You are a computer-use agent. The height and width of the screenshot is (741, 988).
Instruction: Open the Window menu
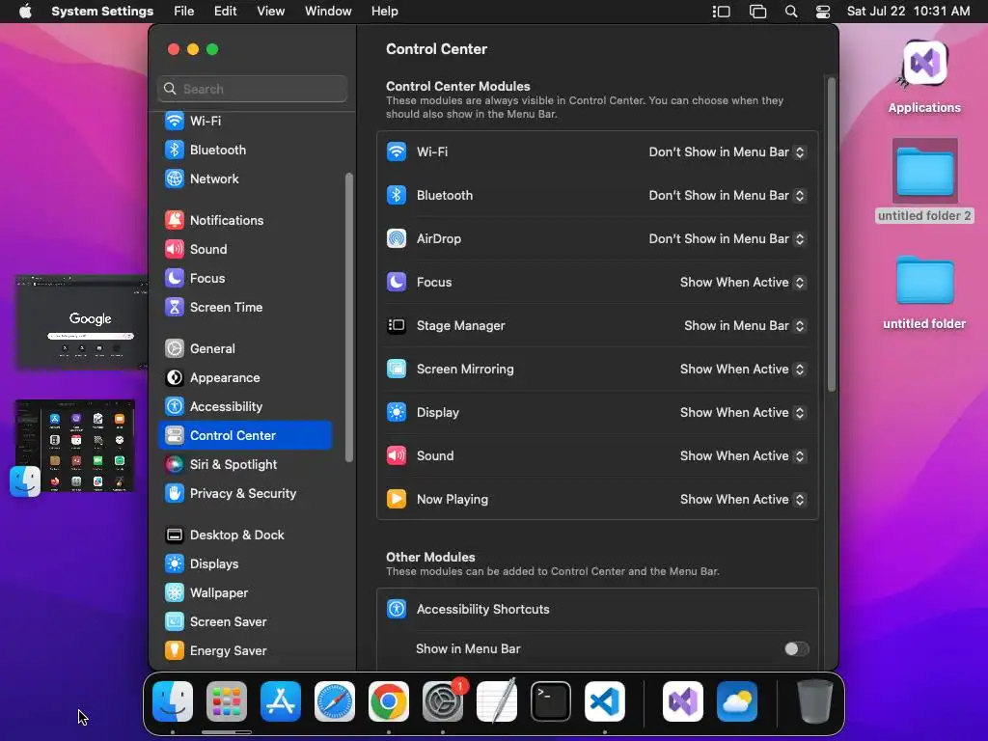[328, 12]
